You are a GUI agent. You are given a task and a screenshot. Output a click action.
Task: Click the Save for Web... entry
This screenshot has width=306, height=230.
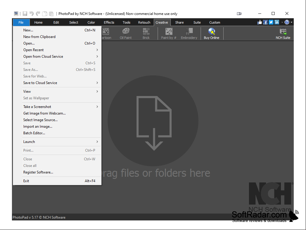pyautogui.click(x=57, y=76)
